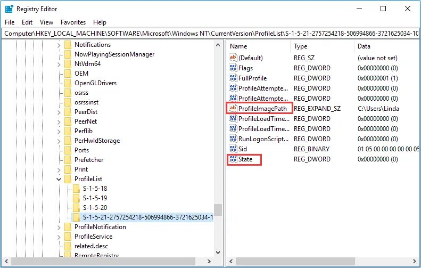Select the OpenGLDrivers folder icon
The image size is (421, 268).
pyautogui.click(x=68, y=83)
